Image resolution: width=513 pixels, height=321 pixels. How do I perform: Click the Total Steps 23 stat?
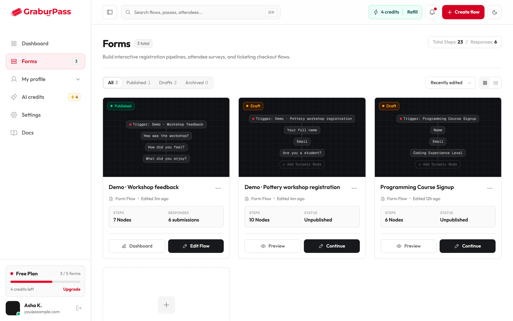448,42
